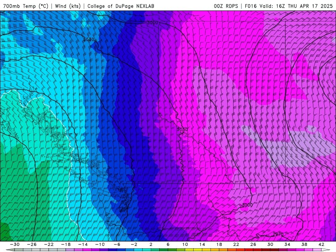336x252 pixels.
Task: Click the '38' legend value
Action: click(304, 244)
